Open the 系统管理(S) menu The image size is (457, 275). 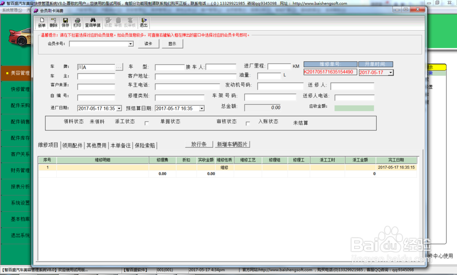click(12, 10)
